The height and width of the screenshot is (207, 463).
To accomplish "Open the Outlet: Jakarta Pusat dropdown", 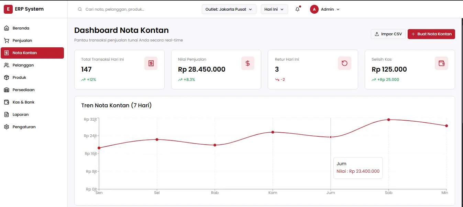I will point(229,9).
